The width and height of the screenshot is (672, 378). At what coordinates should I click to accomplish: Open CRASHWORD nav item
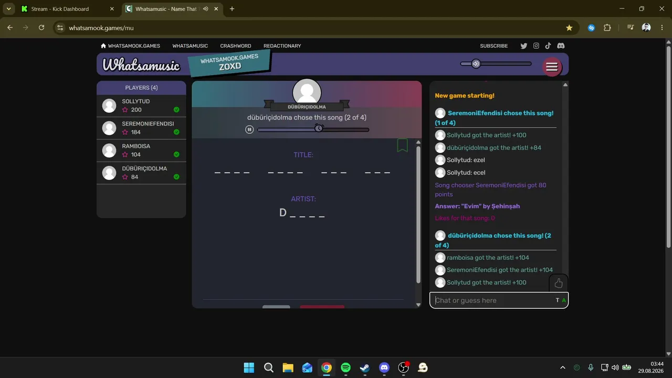click(x=236, y=46)
